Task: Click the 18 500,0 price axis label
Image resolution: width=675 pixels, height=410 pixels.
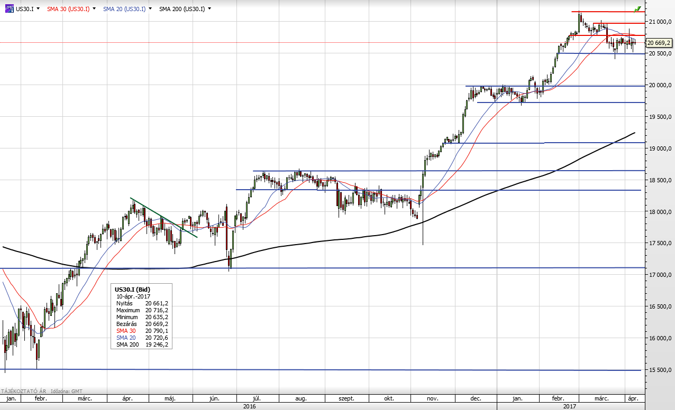Action: coord(660,180)
